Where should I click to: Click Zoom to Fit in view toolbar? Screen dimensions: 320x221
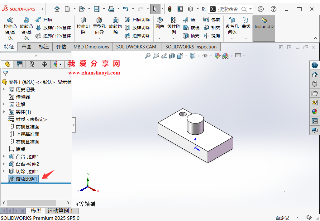point(148,56)
